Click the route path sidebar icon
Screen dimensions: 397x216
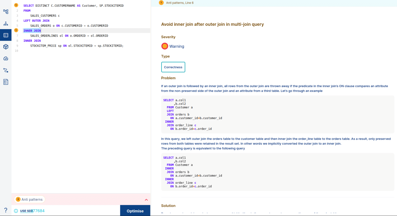pyautogui.click(x=6, y=70)
